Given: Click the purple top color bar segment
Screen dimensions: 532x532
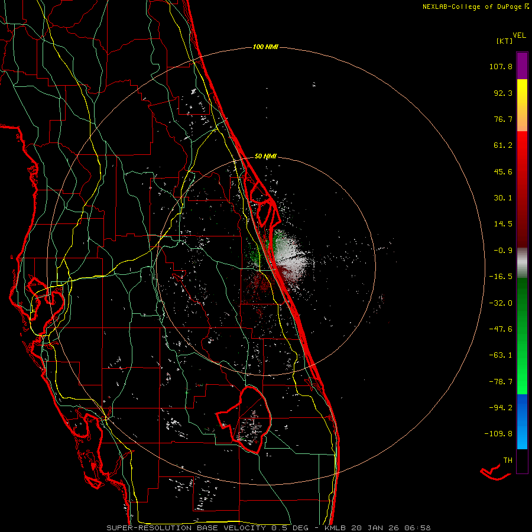Looking at the screenshot, I should coord(522,66).
